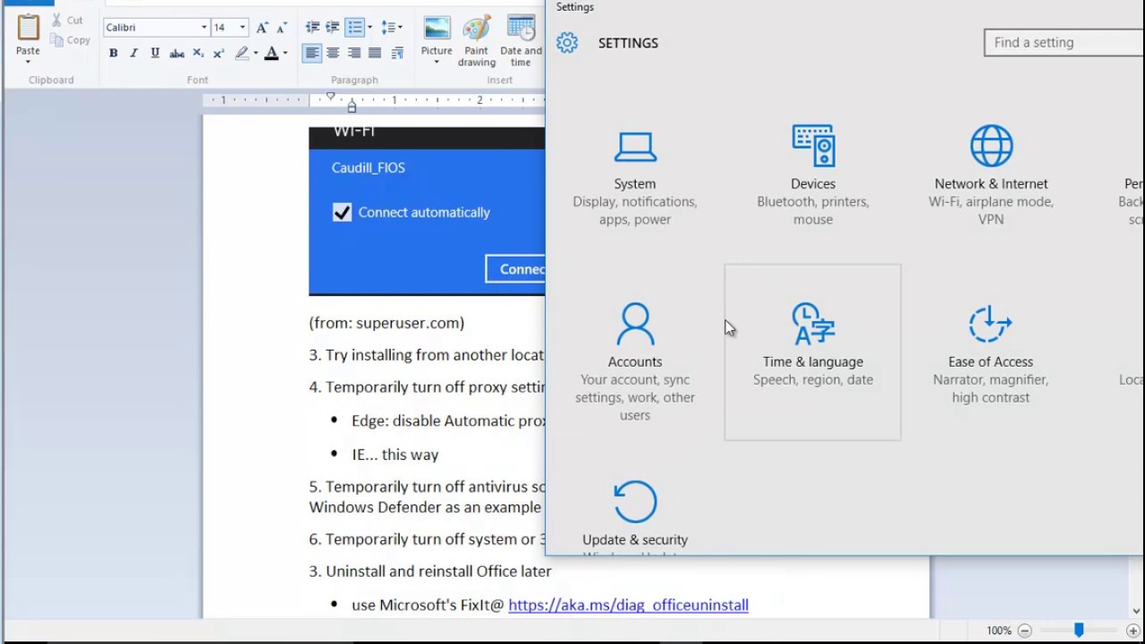Insert a Paint drawing in WordPad
The width and height of the screenshot is (1145, 644).
477,40
